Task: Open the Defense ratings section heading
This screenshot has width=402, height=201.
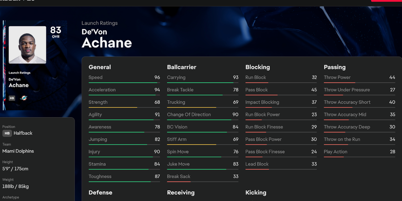Action: (100, 193)
